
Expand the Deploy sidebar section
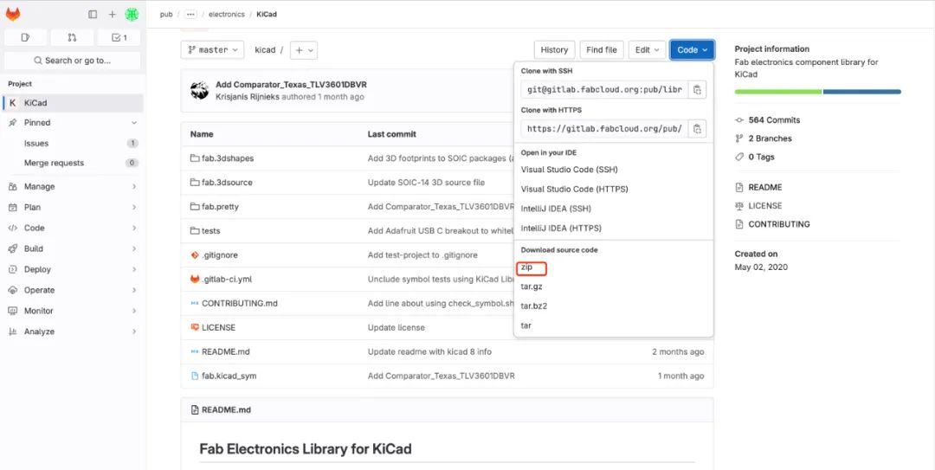[74, 269]
